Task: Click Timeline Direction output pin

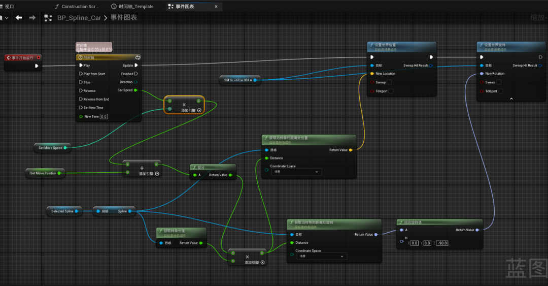Action: (135, 82)
